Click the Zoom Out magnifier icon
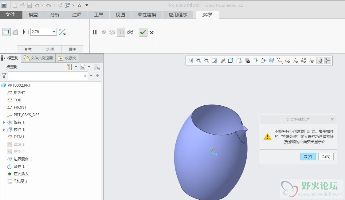 pos(206,60)
